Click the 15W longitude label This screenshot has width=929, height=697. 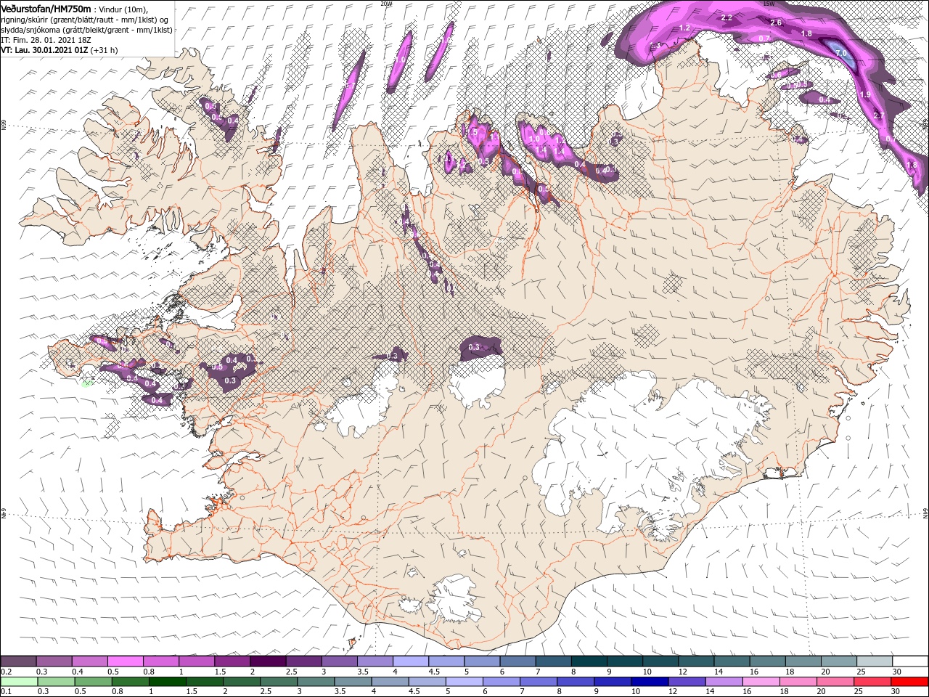[769, 3]
